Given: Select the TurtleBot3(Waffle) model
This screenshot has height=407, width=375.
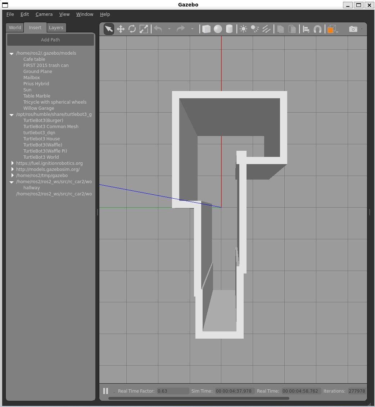Looking at the screenshot, I should point(42,145).
